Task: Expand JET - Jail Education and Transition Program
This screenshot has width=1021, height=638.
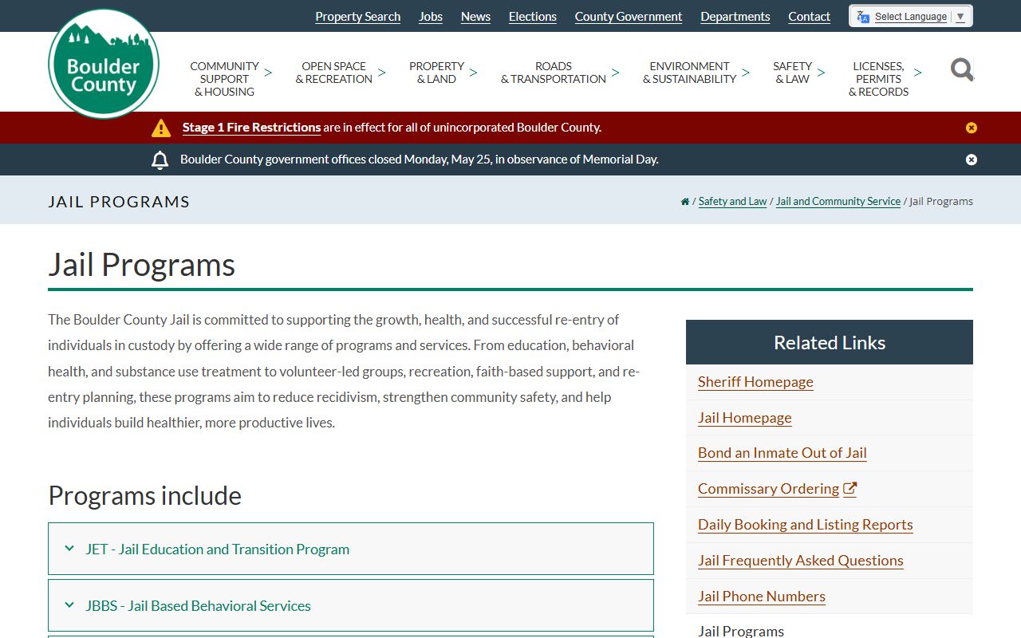Action: tap(351, 549)
